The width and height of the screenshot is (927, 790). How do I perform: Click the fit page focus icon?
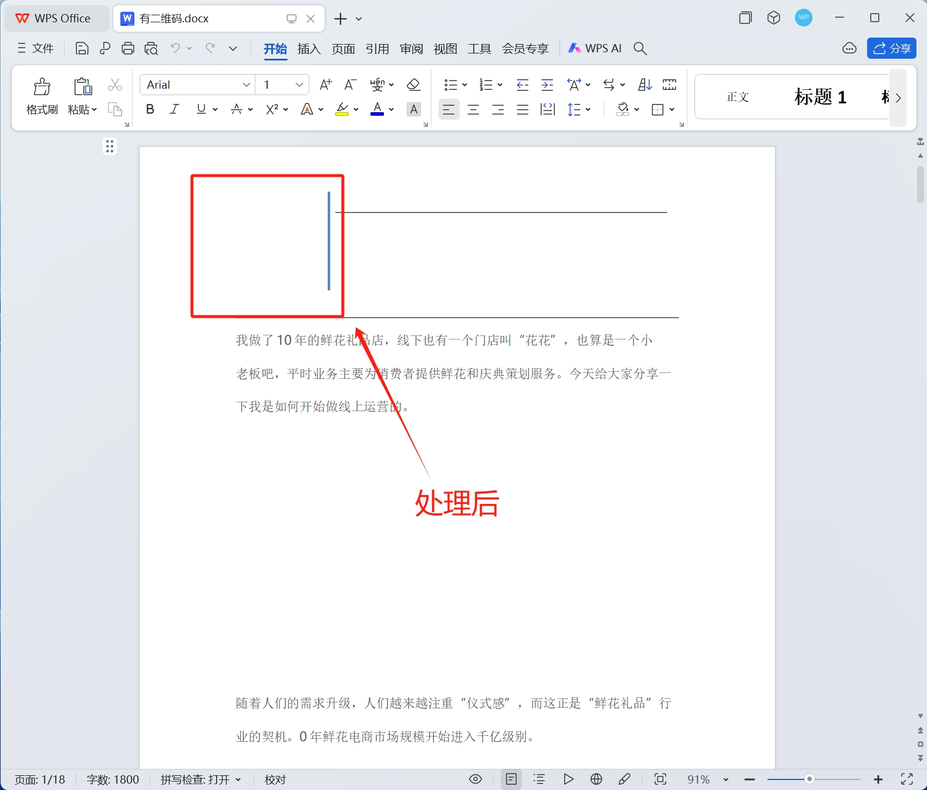(660, 779)
